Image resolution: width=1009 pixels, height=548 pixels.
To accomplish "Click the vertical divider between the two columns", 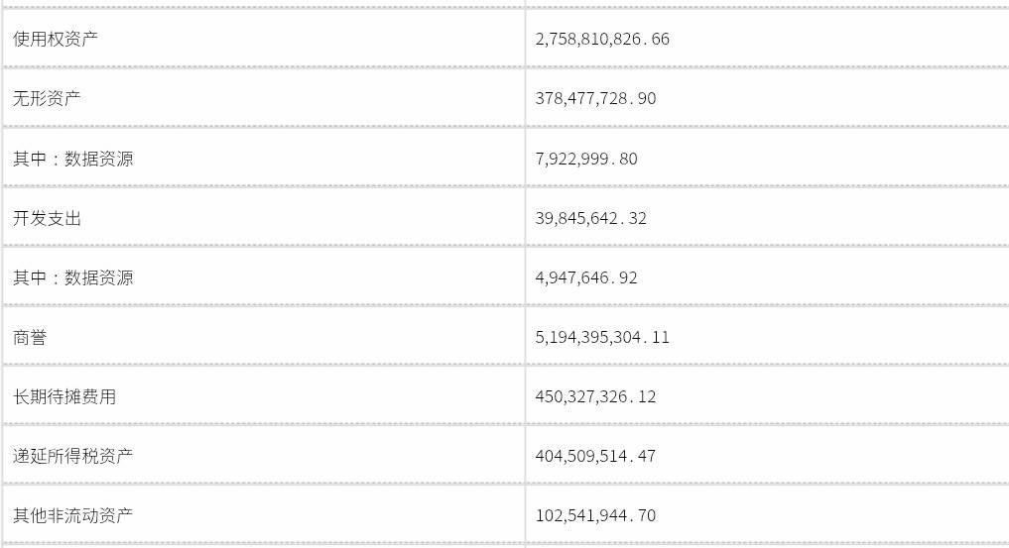I will [525, 277].
